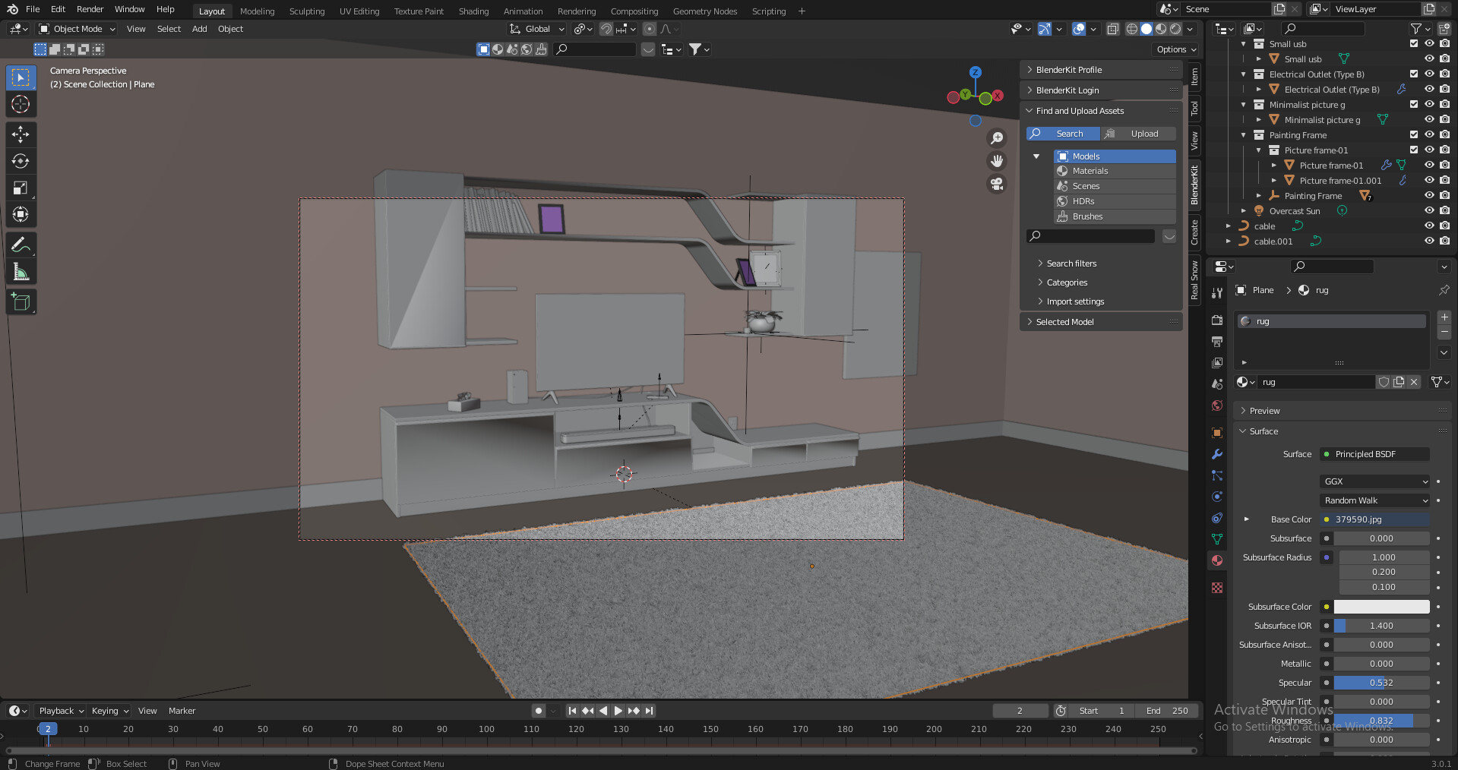
Task: Click the Upload button in BlenderKit
Action: 1138,134
